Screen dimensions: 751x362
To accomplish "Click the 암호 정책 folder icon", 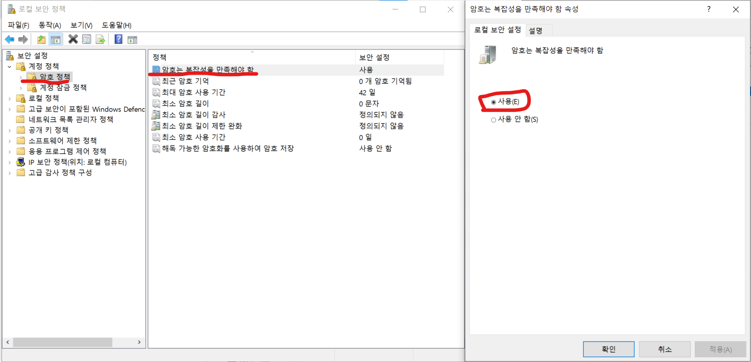I will point(32,77).
